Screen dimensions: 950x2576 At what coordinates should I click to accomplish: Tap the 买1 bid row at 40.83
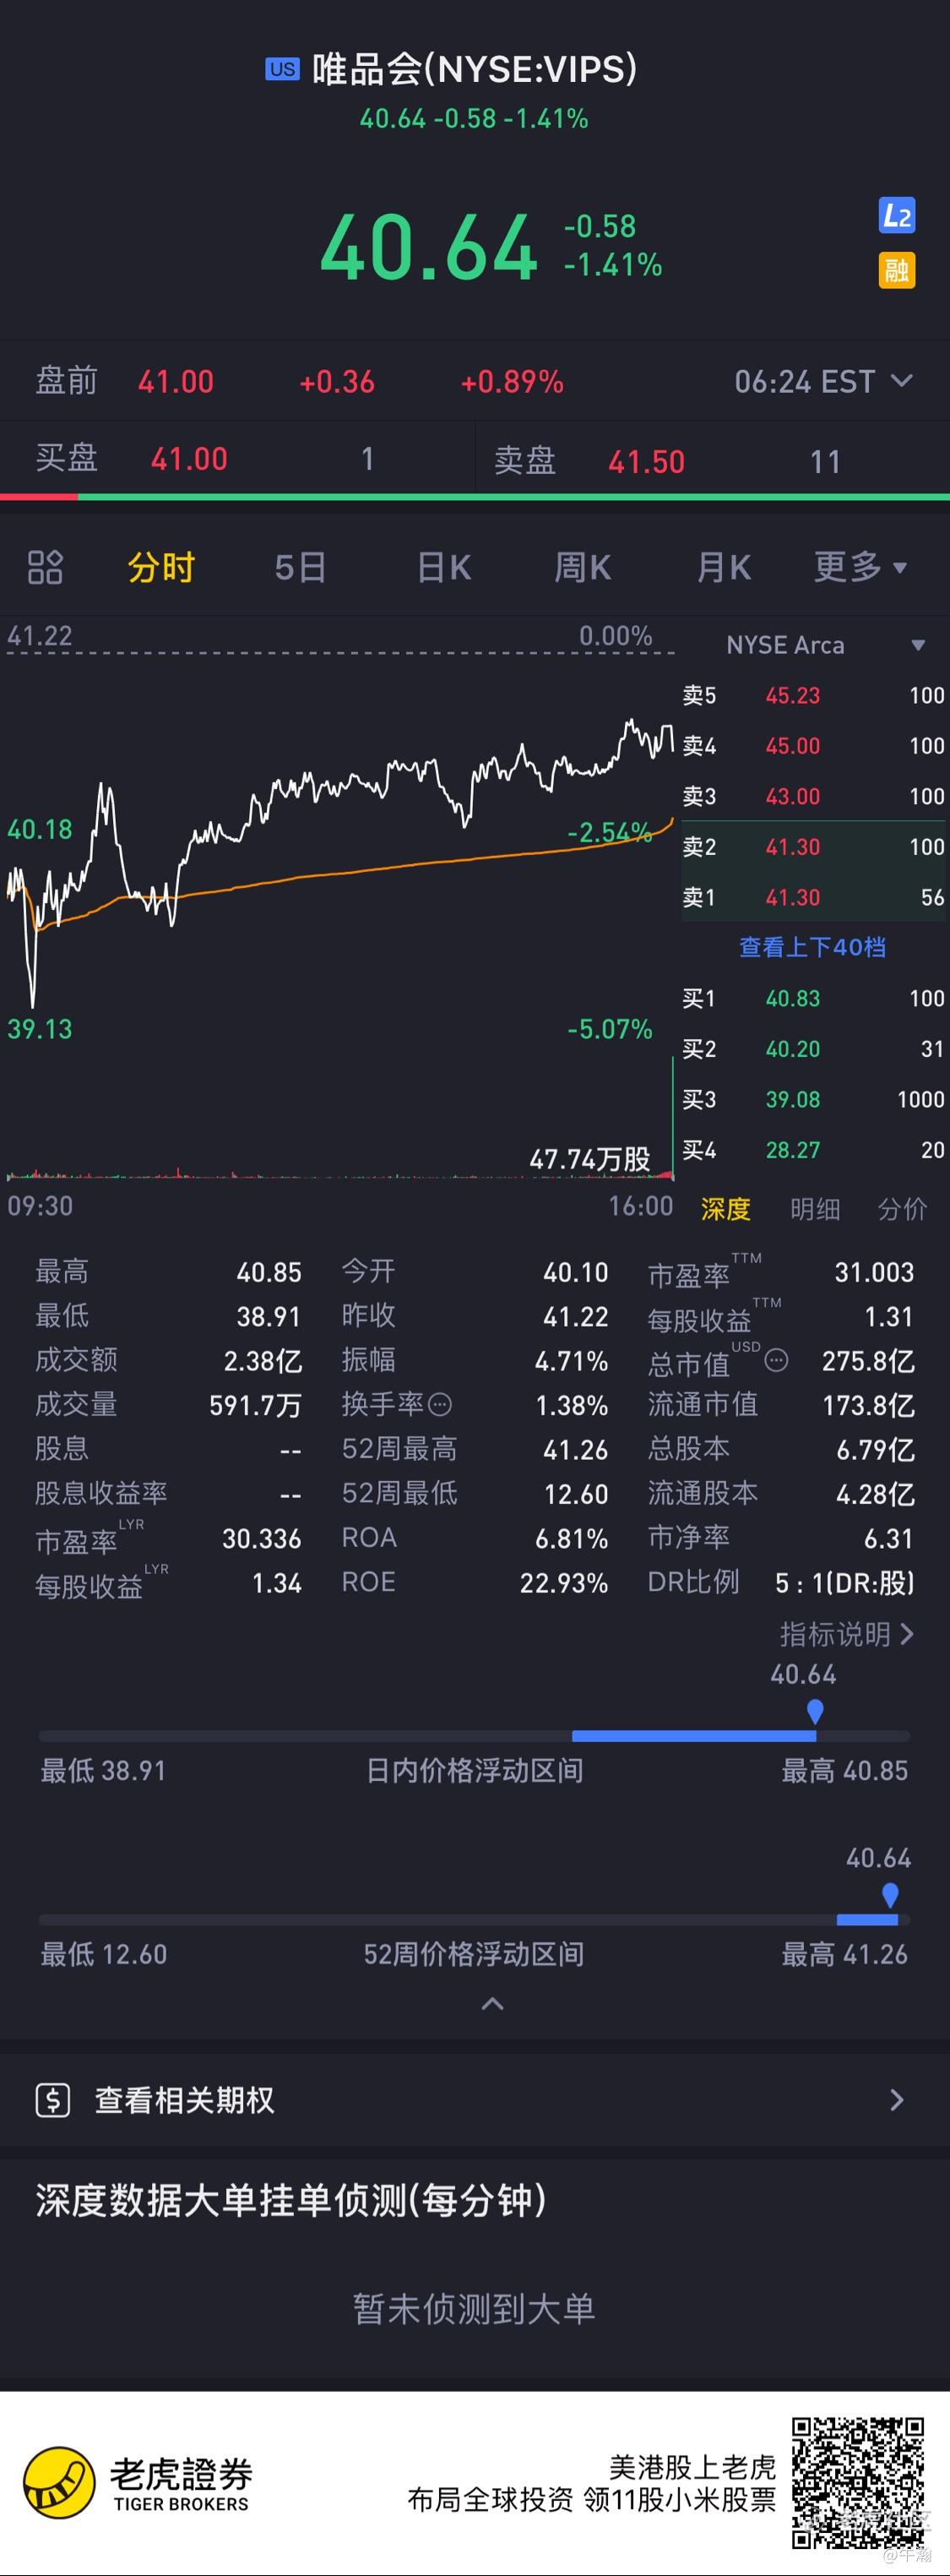(814, 998)
